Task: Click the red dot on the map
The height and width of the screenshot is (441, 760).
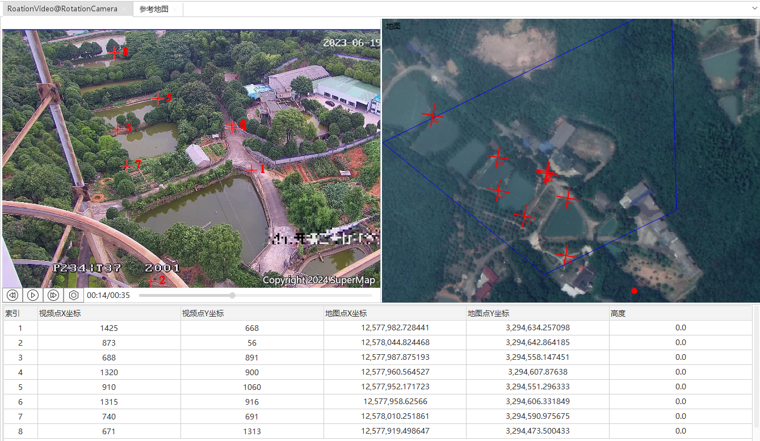Action: [634, 291]
